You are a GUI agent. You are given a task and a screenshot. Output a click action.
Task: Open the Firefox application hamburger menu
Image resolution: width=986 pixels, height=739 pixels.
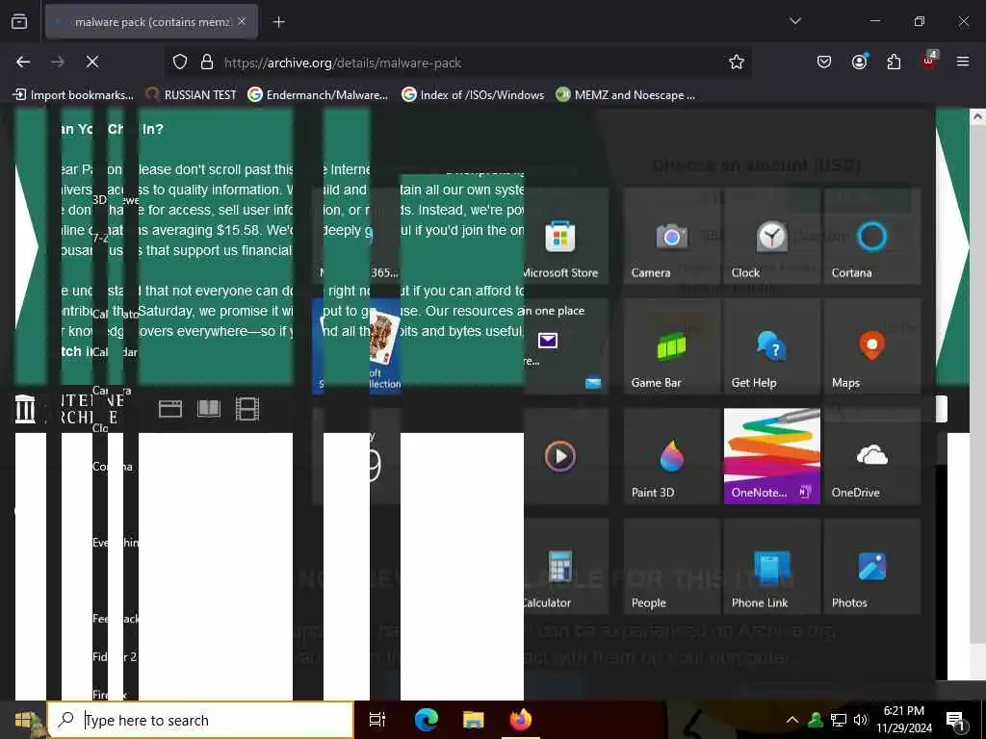(x=963, y=62)
